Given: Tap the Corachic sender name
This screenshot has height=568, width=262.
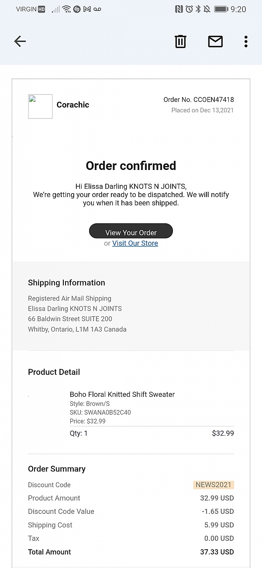Looking at the screenshot, I should (x=73, y=105).
